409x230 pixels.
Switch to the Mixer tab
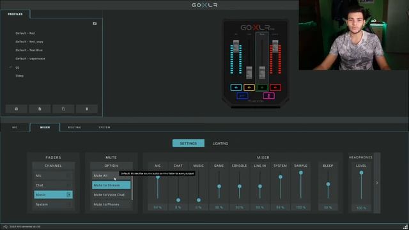pos(45,127)
